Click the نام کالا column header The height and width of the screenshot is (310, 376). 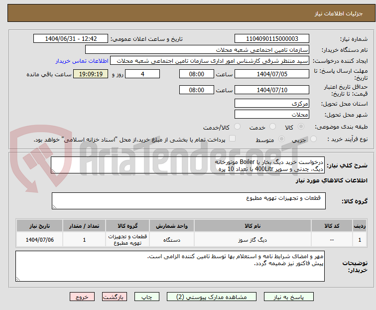click(x=253, y=226)
